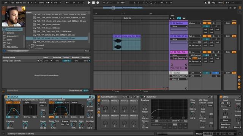Toggle the Audio Effect Rack device activator

(x=99, y=97)
